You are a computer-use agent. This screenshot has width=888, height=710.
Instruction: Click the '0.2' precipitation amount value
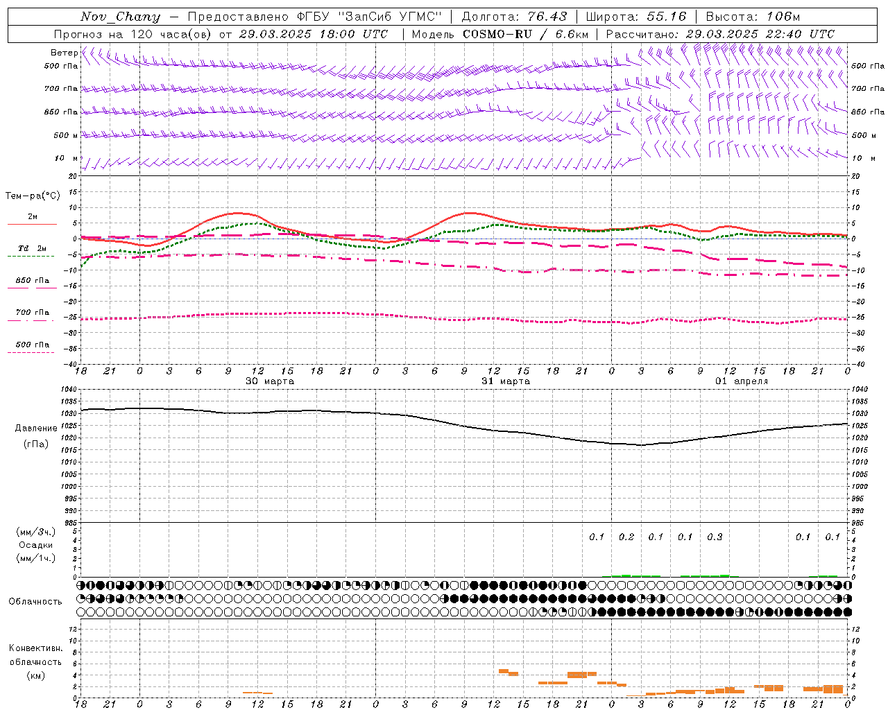click(x=626, y=537)
